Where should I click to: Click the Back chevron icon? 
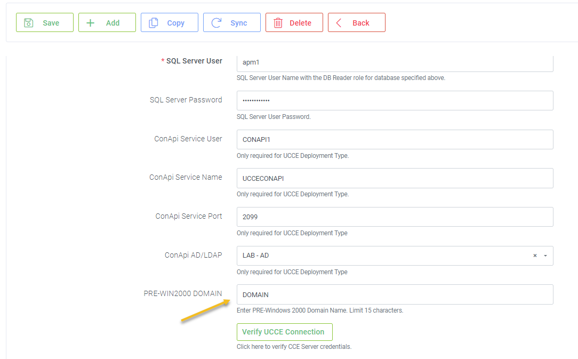click(339, 23)
